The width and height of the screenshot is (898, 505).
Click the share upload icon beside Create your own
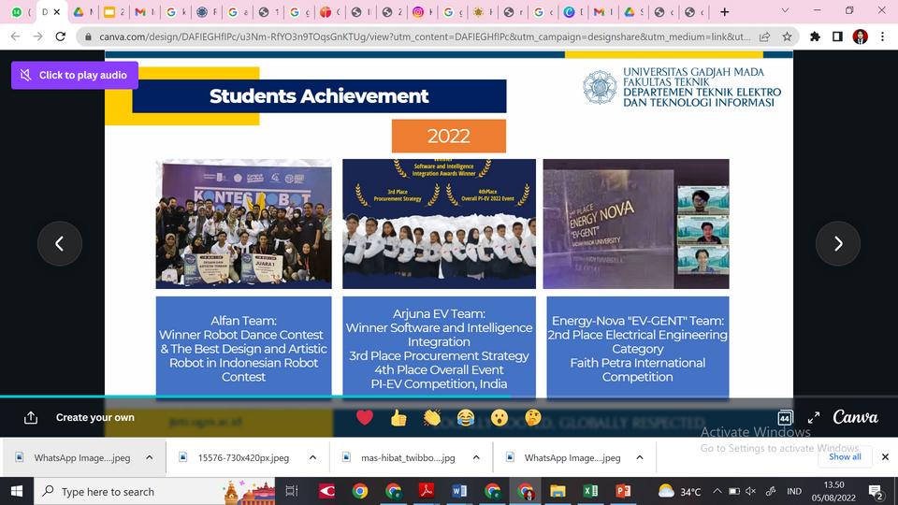coord(31,417)
